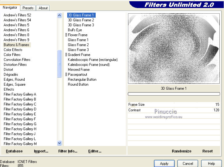224x167 pixels.
Task: Click the category list scrollbar thumb
Action: point(60,64)
